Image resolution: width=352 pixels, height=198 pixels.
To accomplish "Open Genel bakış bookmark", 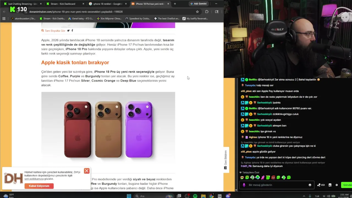I will click(x=81, y=19).
